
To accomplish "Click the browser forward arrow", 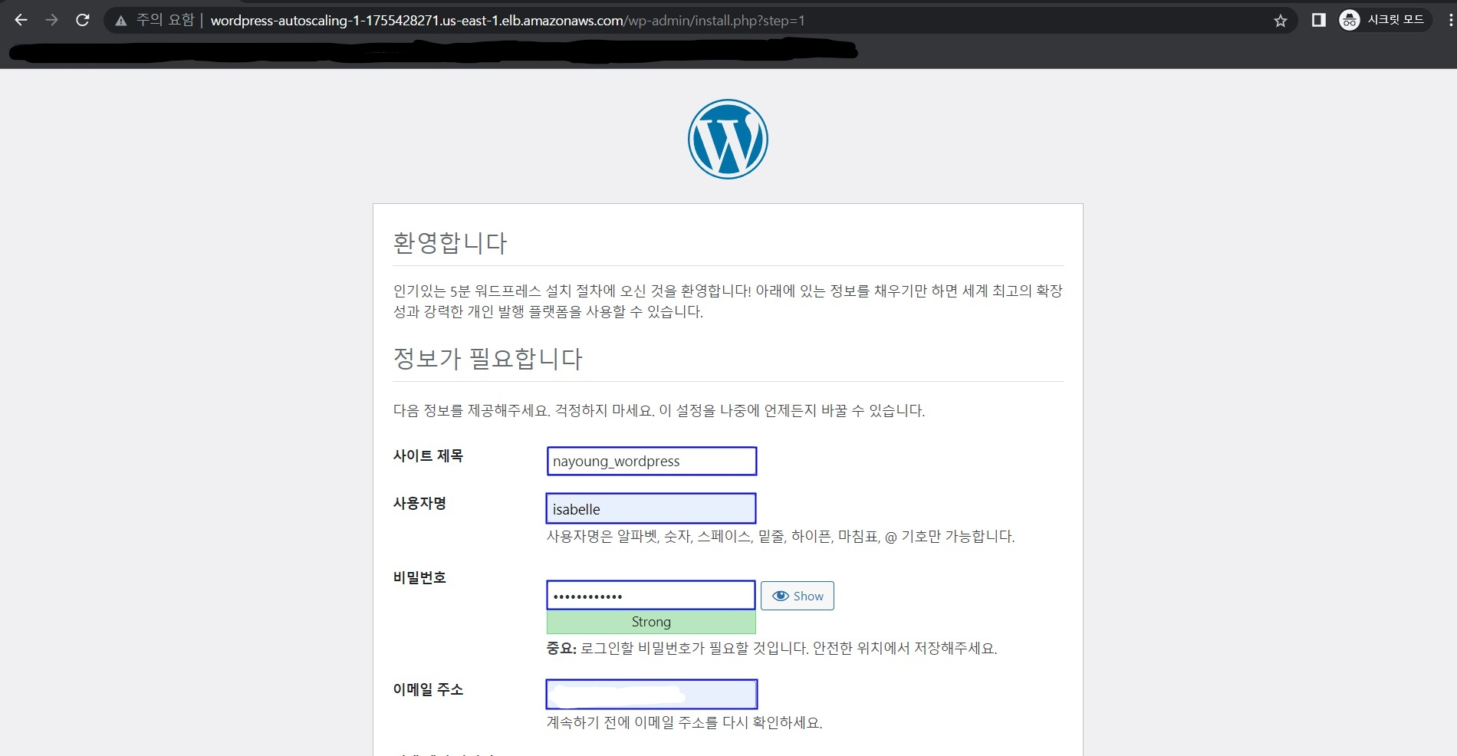I will (x=51, y=20).
